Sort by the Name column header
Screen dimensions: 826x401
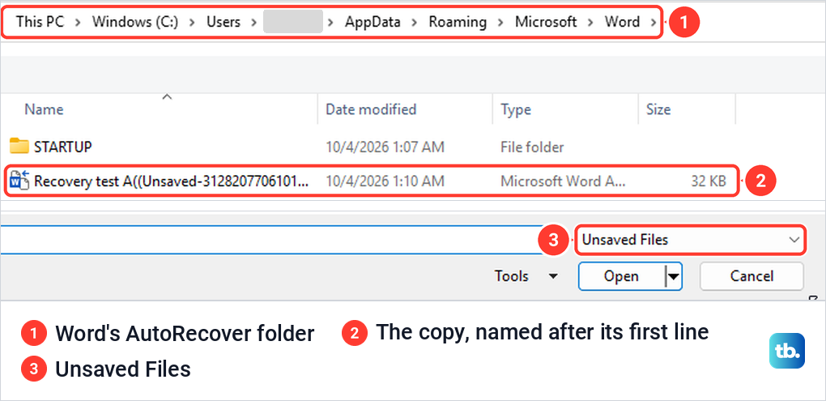coord(44,109)
